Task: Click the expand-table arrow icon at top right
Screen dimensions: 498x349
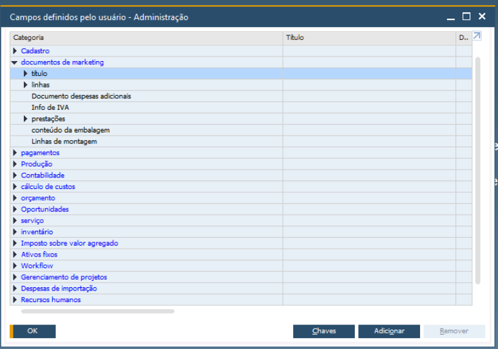Action: (477, 37)
